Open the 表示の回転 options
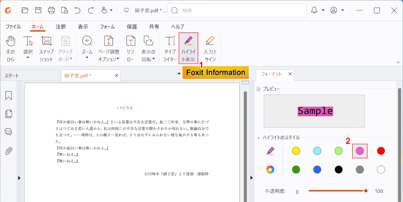This screenshot has width=403, height=202. 148,49
